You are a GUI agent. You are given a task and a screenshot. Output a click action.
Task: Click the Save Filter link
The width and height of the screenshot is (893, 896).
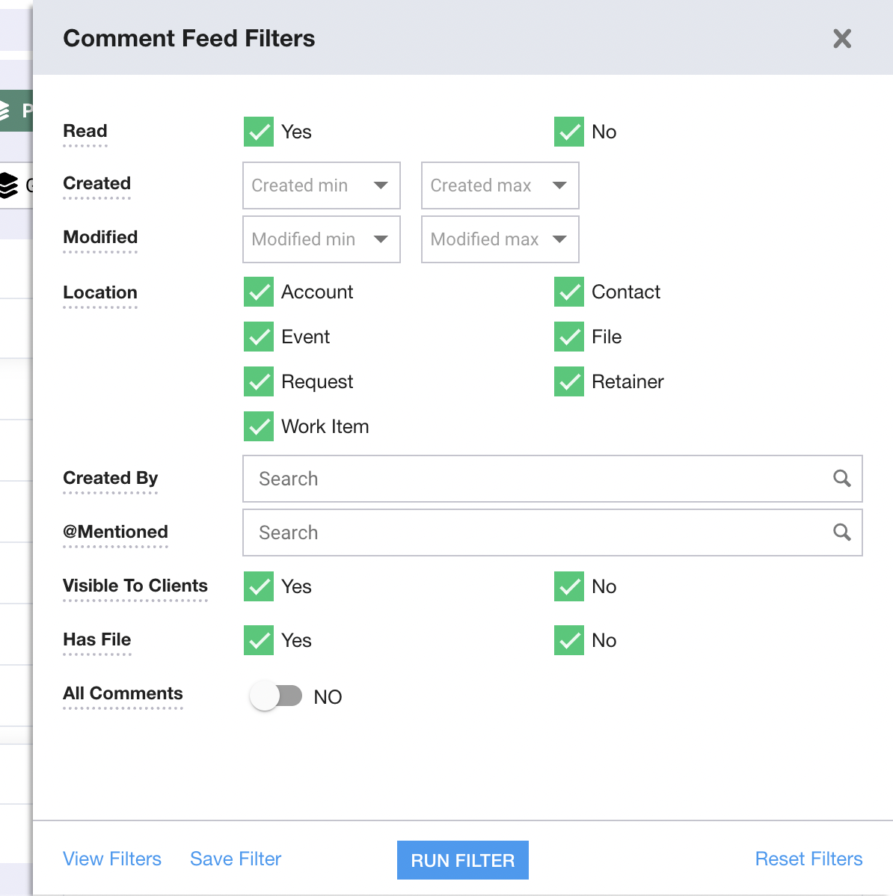(x=236, y=859)
